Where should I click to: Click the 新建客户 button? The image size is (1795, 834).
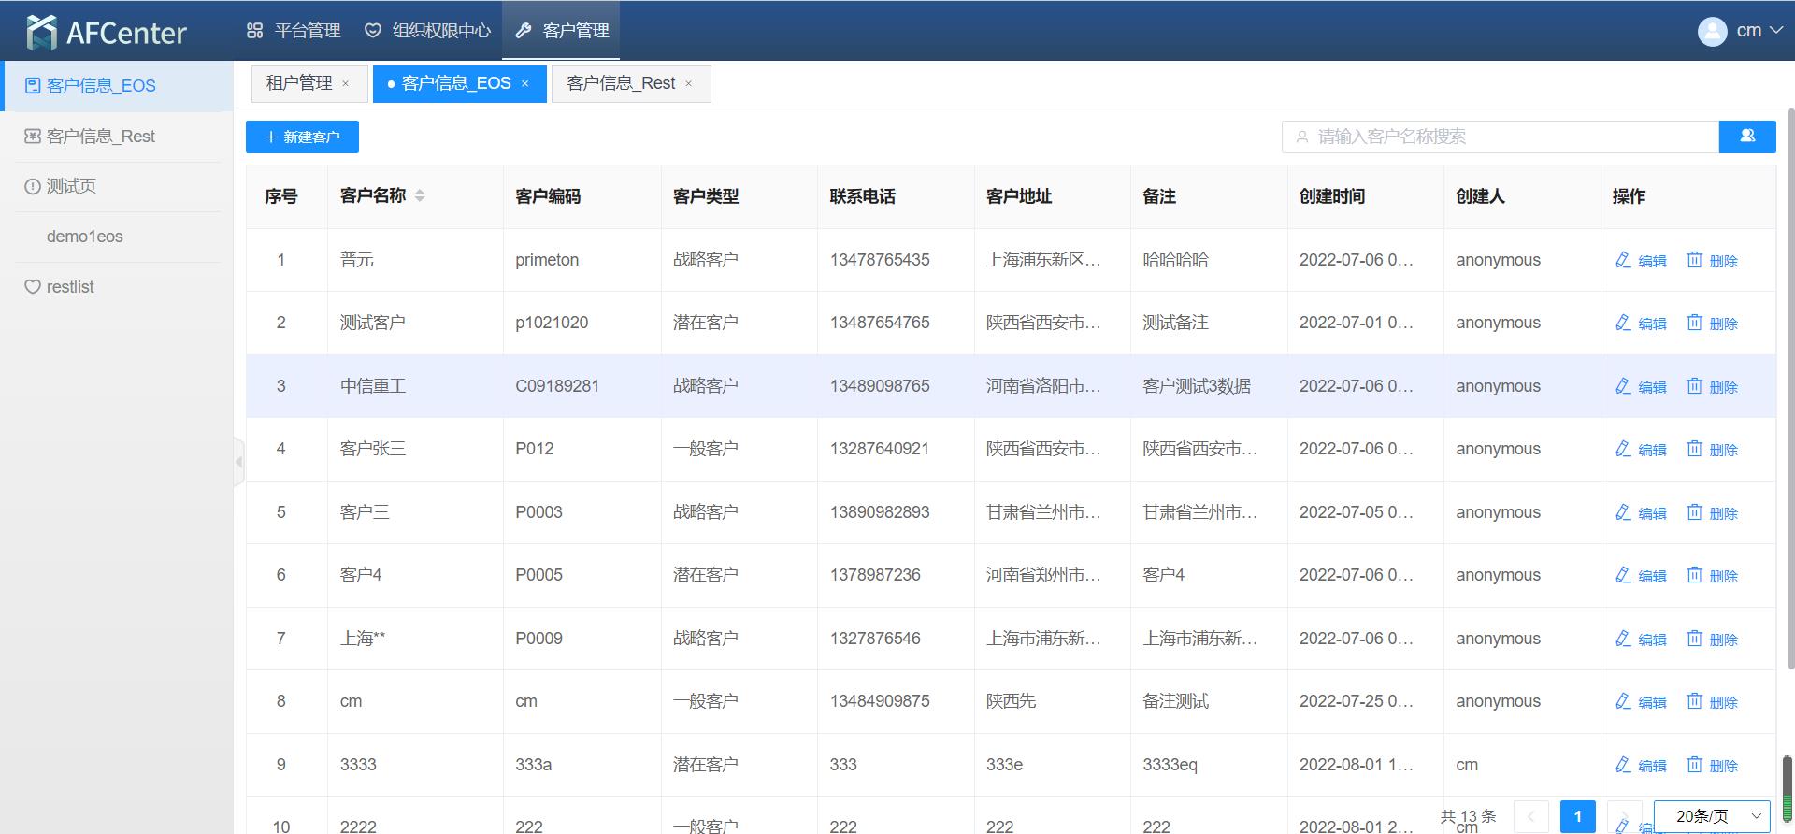pyautogui.click(x=302, y=137)
